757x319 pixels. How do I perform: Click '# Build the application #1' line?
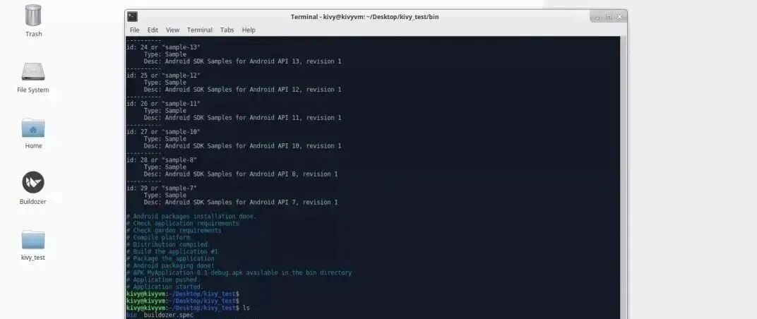pos(172,251)
